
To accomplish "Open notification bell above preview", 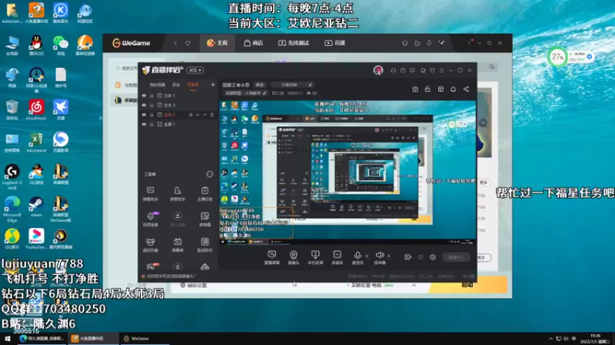I will 453,89.
